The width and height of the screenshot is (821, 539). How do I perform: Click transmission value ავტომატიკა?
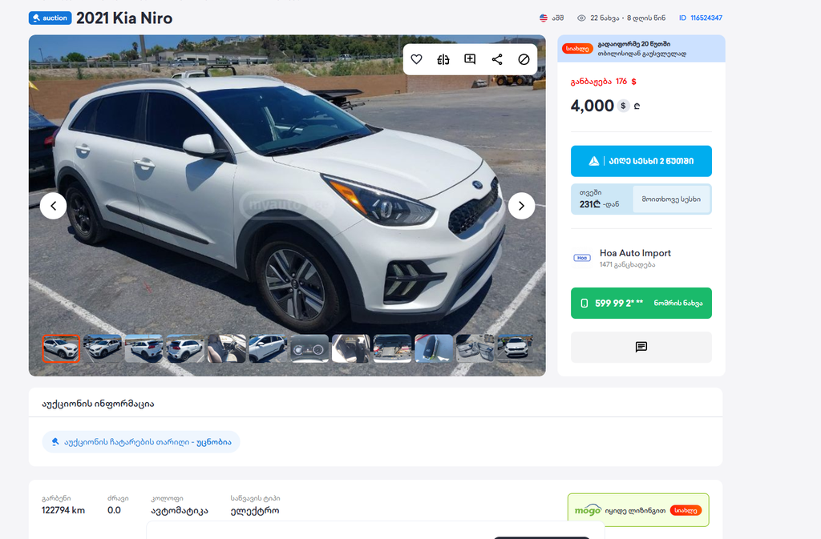180,511
